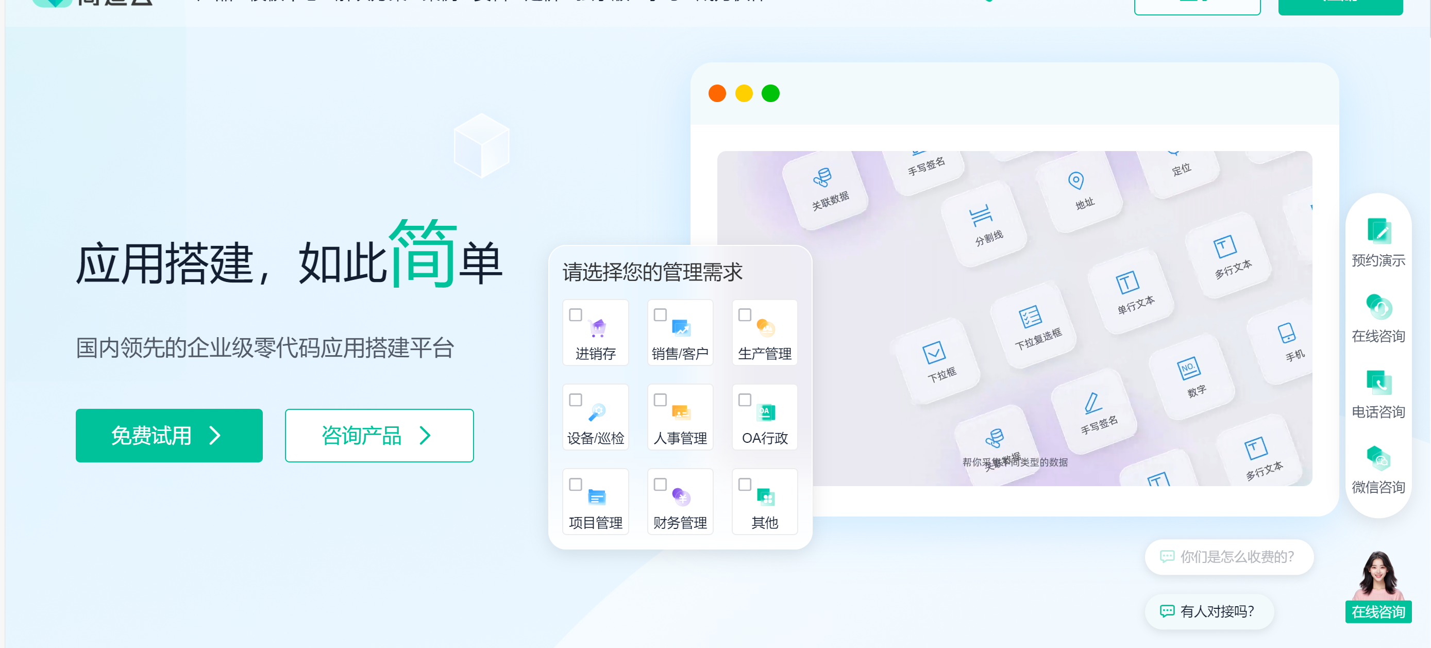Click the 电话咨询 sidebar label

pyautogui.click(x=1378, y=412)
